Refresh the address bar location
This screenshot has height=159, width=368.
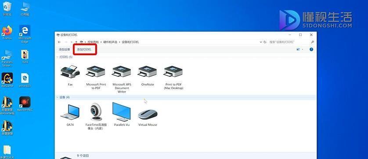265,42
